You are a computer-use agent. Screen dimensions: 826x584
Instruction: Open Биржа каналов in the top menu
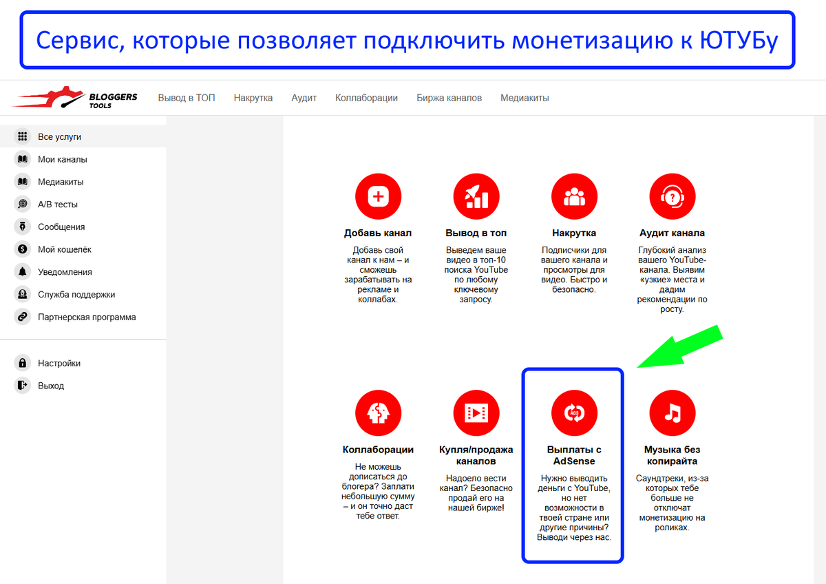tap(449, 98)
